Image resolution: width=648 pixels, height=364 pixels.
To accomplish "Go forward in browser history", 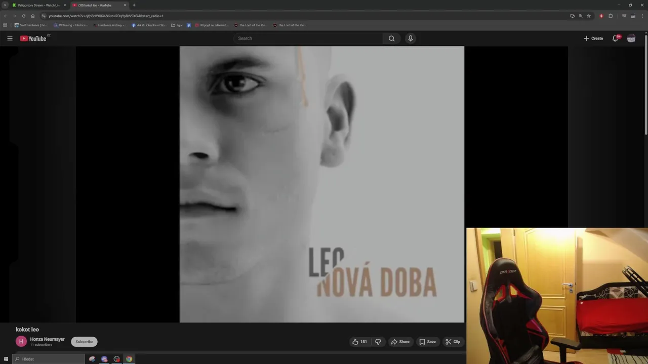I will pyautogui.click(x=14, y=16).
